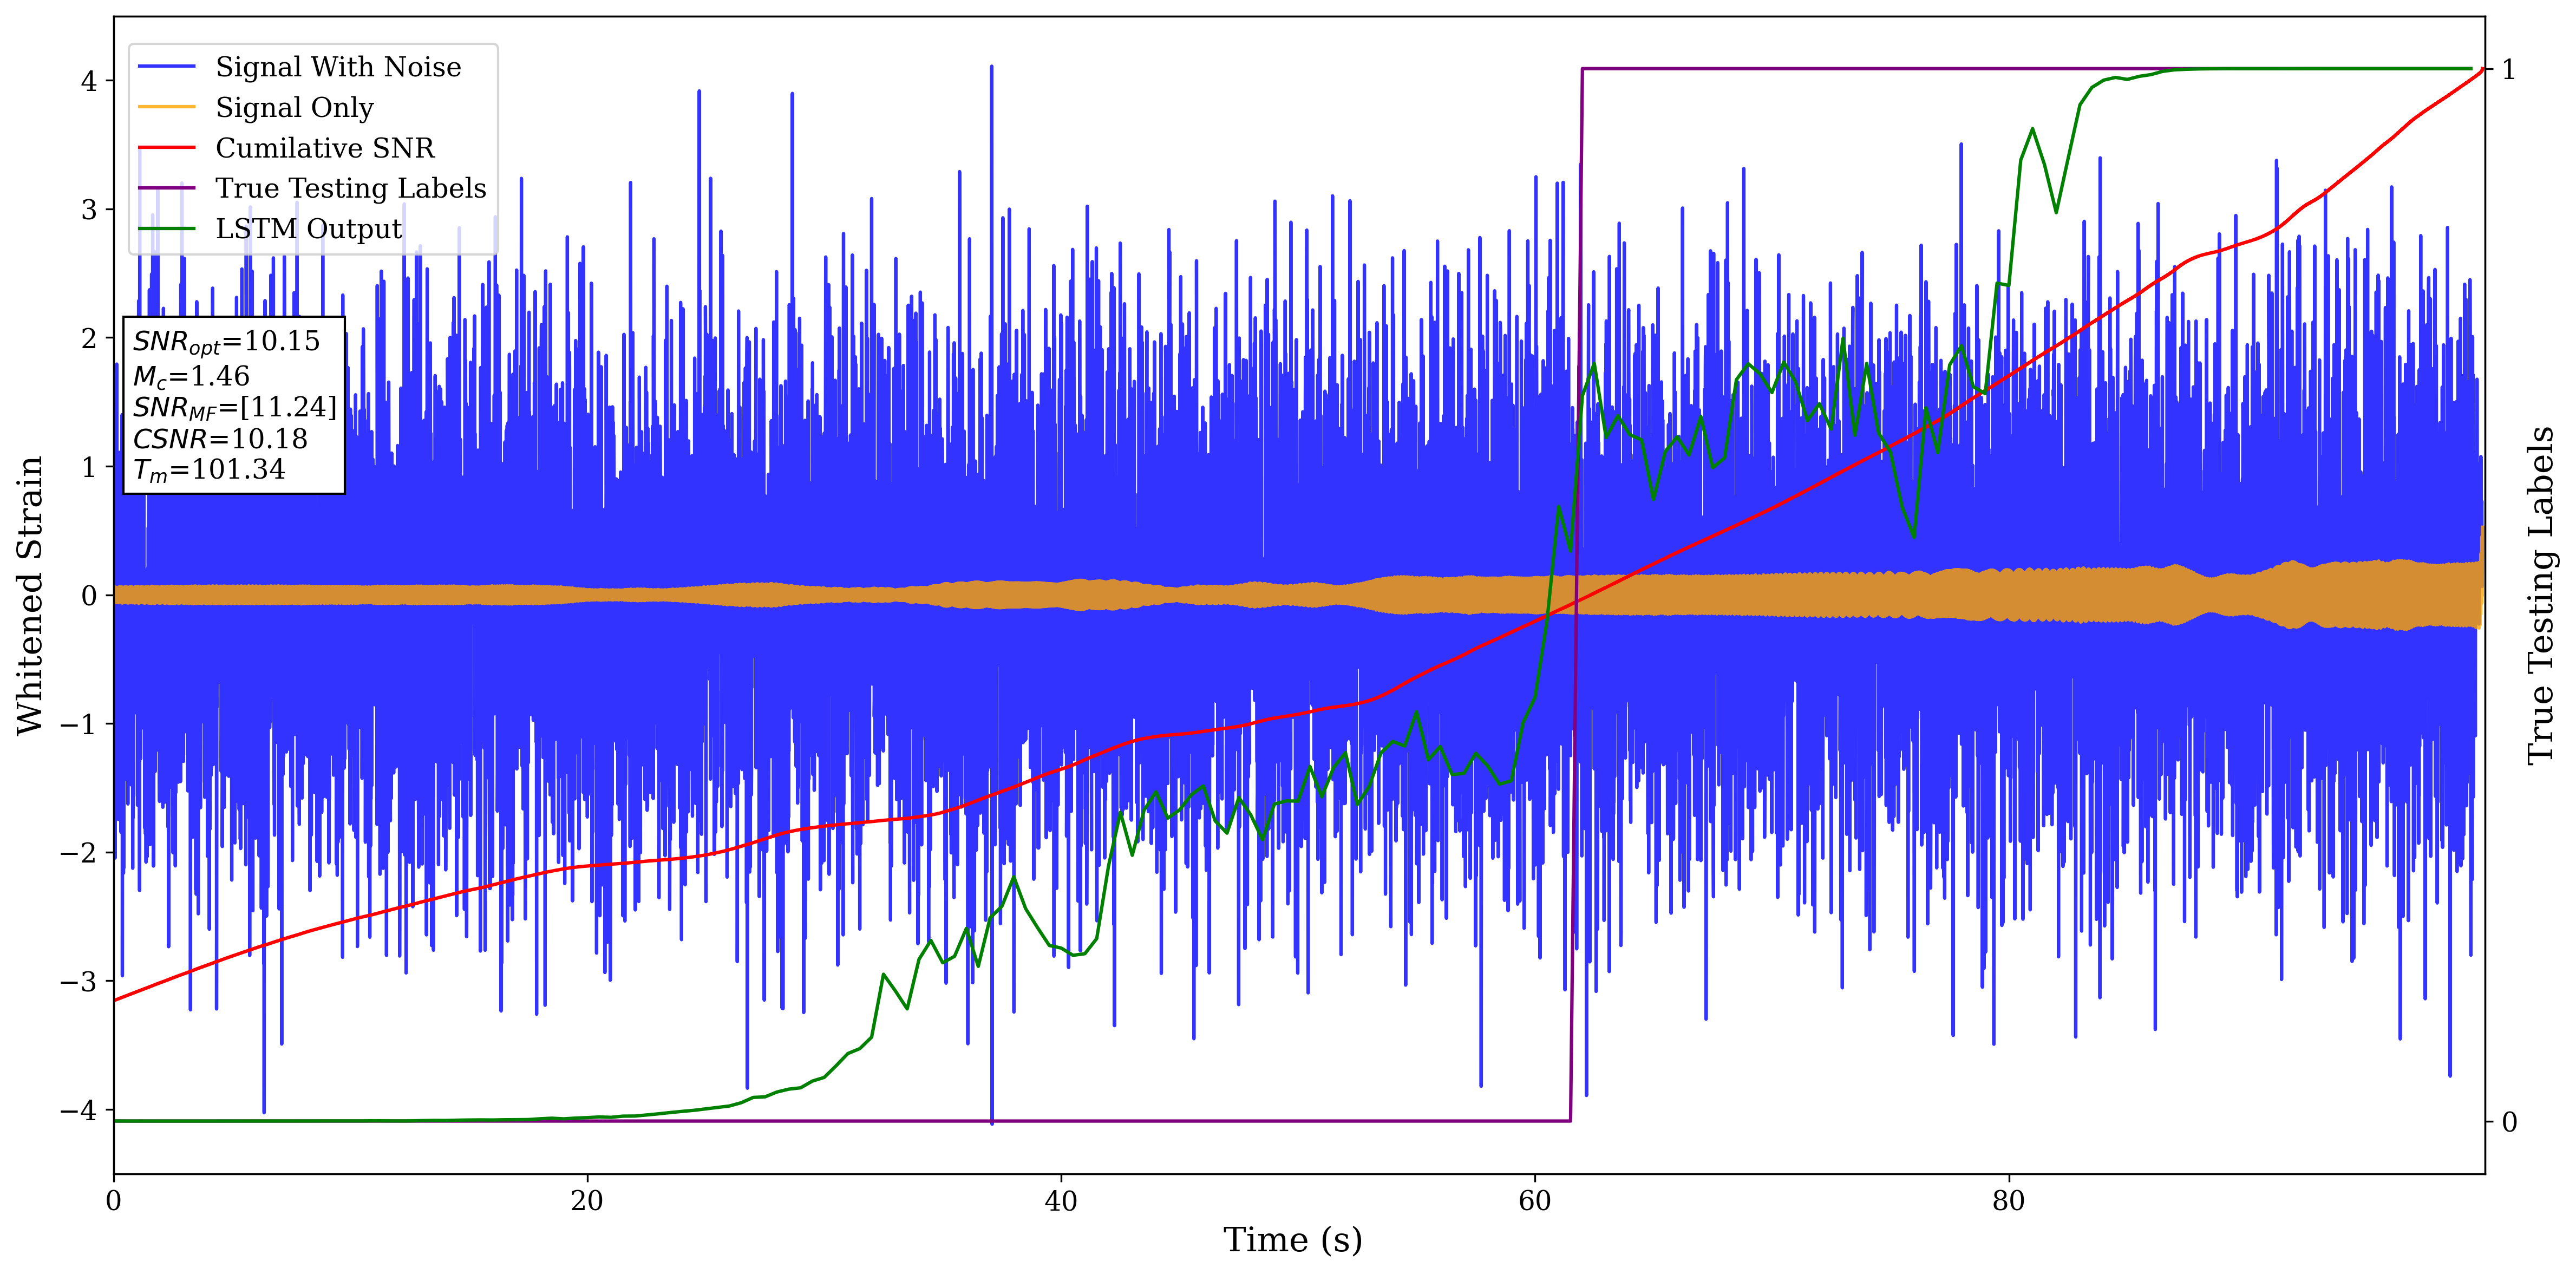The width and height of the screenshot is (2576, 1274).
Task: Click the blue Signal With Noise legend line
Action: click(166, 67)
